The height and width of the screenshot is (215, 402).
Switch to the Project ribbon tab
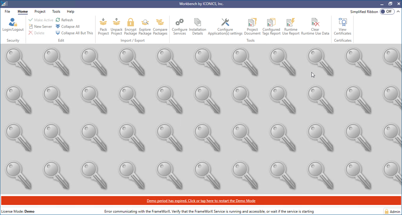coord(40,11)
